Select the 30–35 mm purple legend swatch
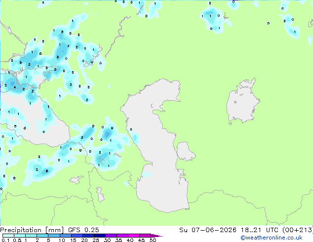The image size is (313, 242). [x=111, y=236]
